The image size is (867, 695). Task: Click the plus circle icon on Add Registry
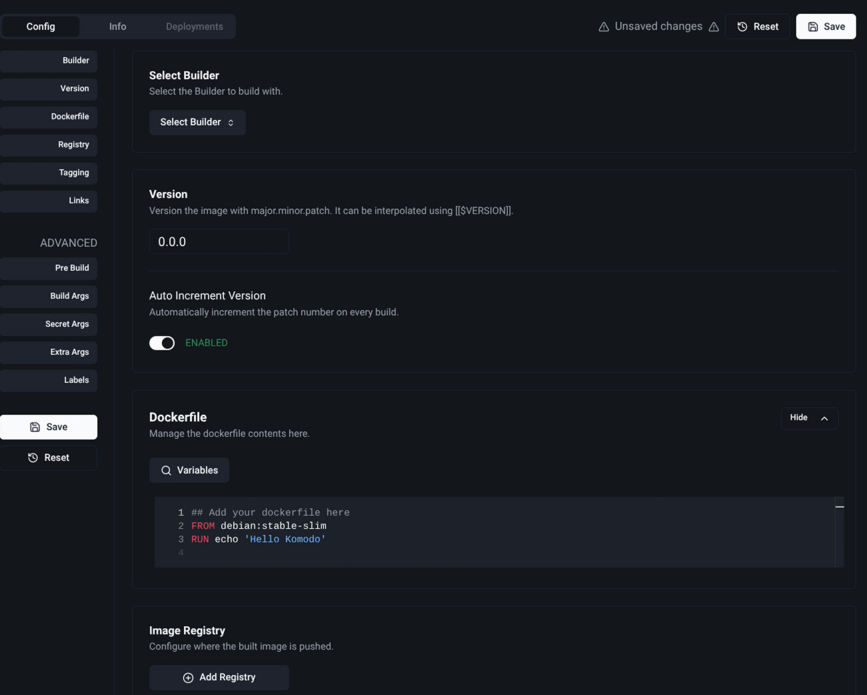[x=188, y=678]
